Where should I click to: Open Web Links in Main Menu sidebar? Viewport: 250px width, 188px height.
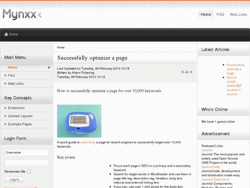26,84
